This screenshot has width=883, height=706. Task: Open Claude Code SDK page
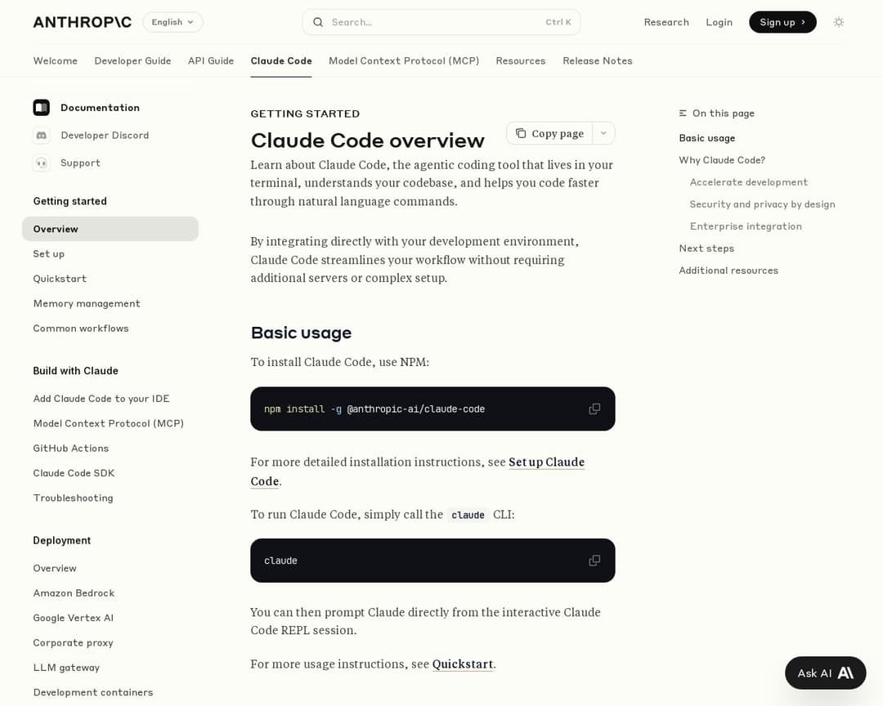click(x=74, y=473)
